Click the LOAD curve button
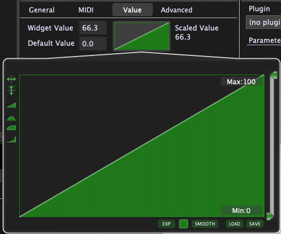This screenshot has width=281, height=234. (x=235, y=224)
